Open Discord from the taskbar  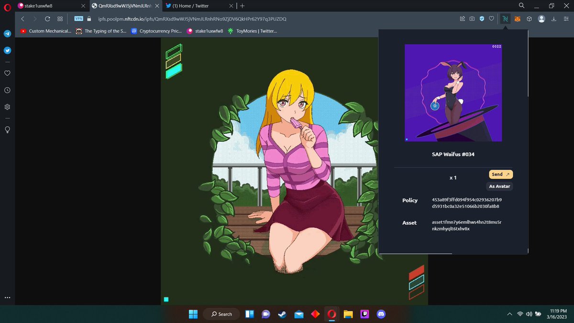click(381, 314)
